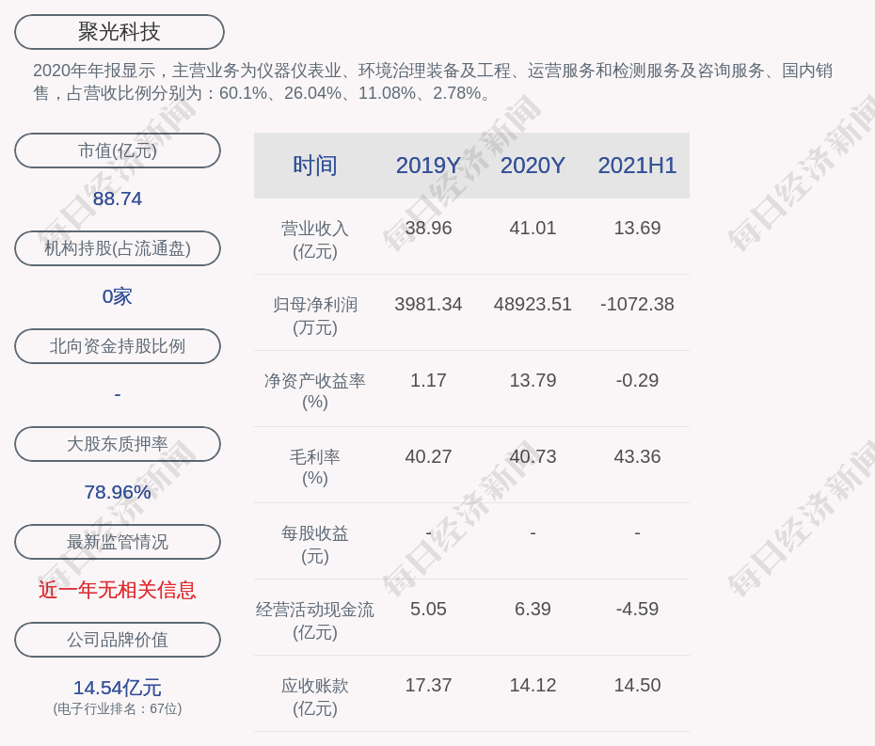Image resolution: width=875 pixels, height=746 pixels.
Task: Click the 2019Y revenue value 38.96
Action: 428,228
